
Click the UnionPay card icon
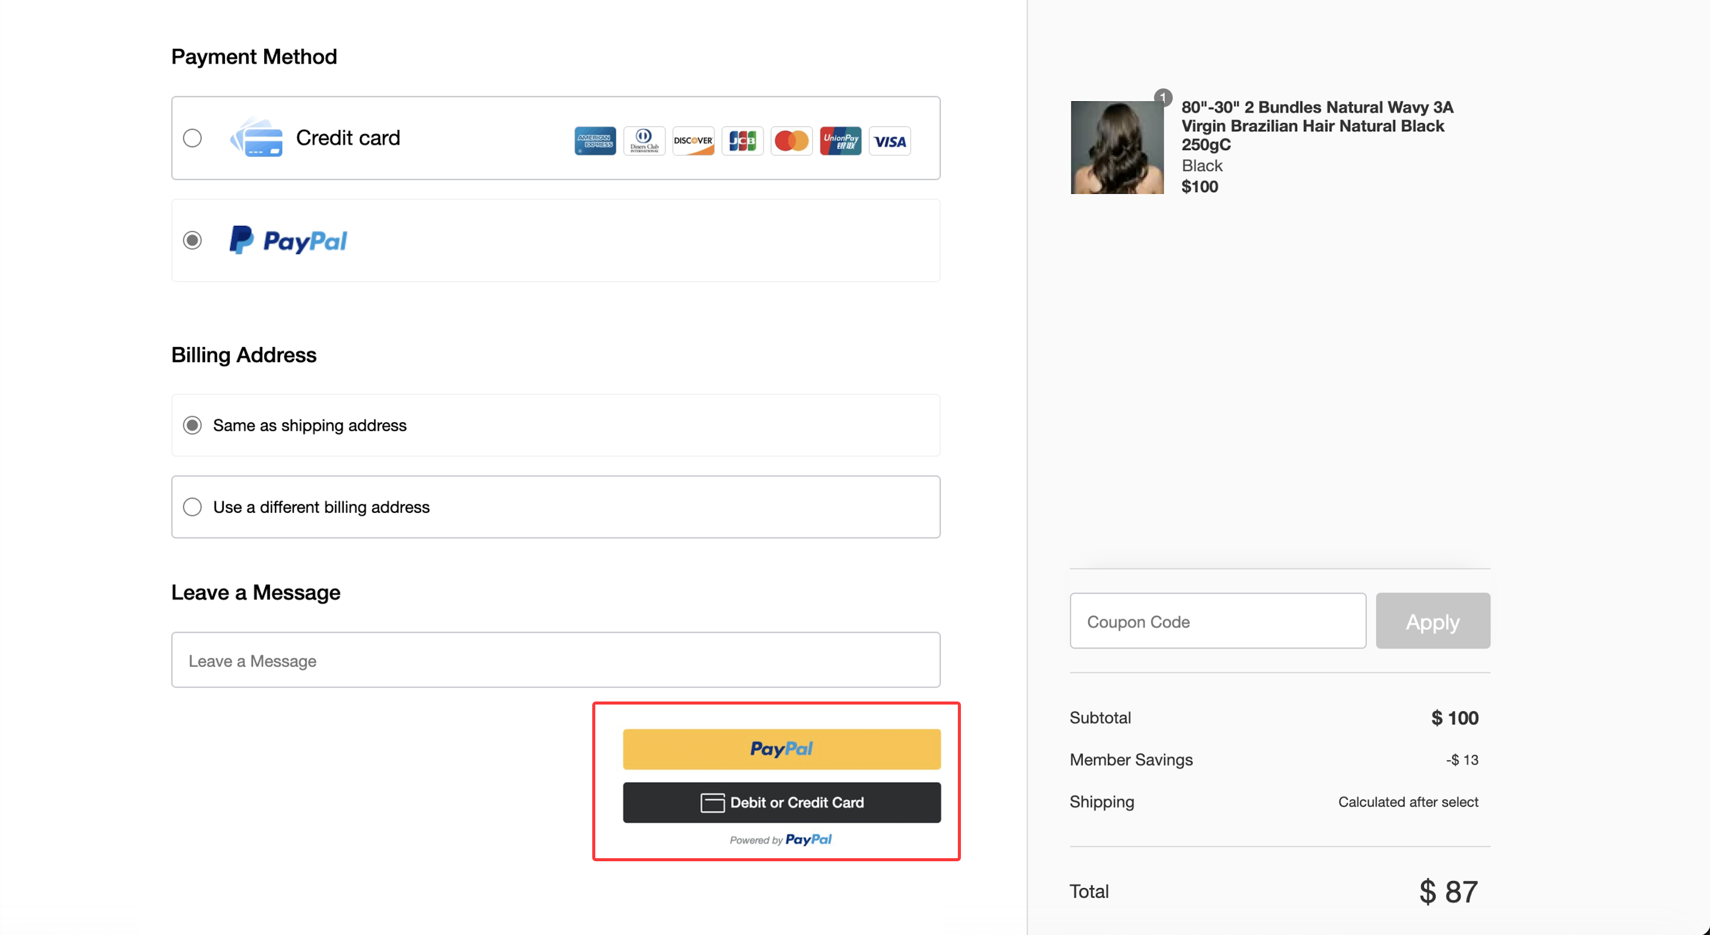click(x=840, y=140)
